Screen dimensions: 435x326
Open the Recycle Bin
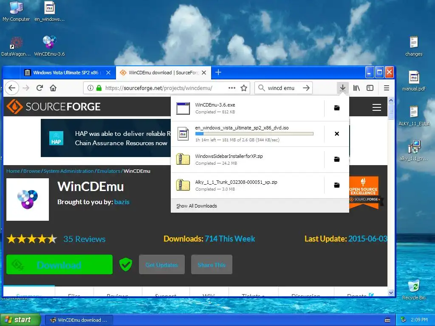point(414,289)
